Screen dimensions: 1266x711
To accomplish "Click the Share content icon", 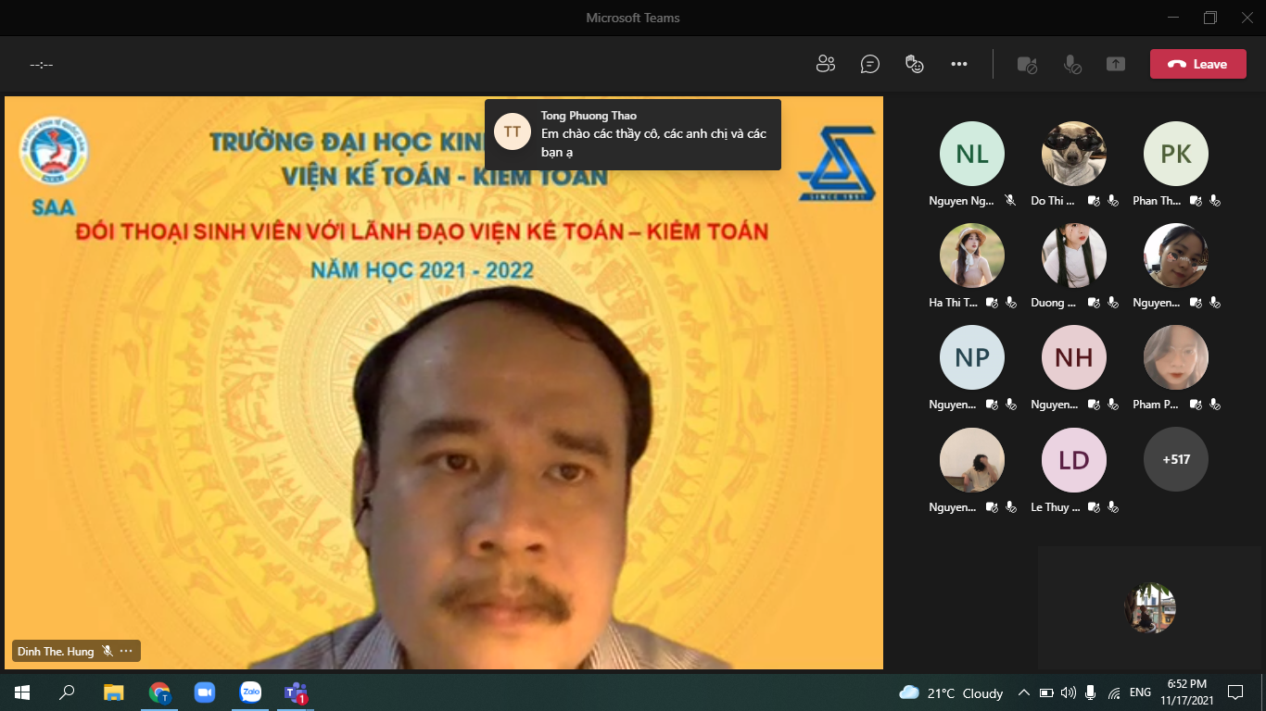I will click(x=1116, y=64).
